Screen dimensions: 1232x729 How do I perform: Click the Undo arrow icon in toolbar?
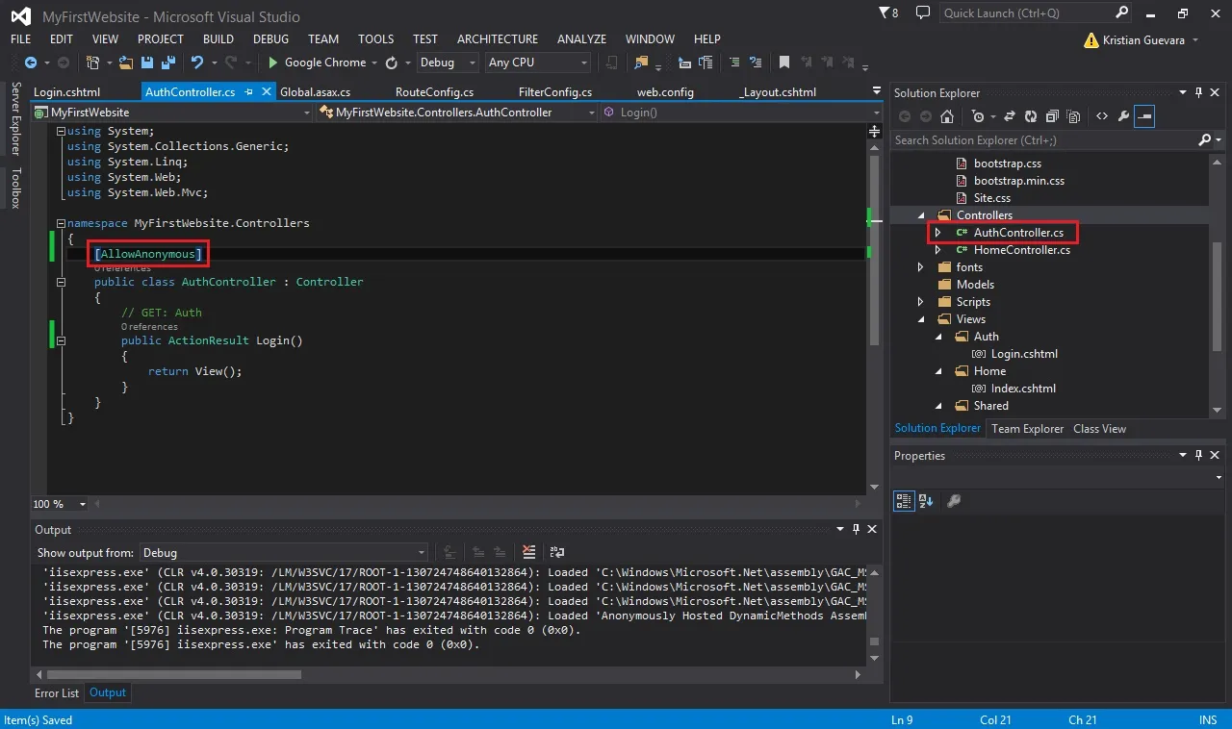point(197,63)
